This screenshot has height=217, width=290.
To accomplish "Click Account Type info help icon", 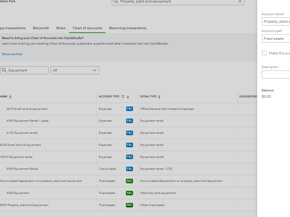I will [123, 97].
